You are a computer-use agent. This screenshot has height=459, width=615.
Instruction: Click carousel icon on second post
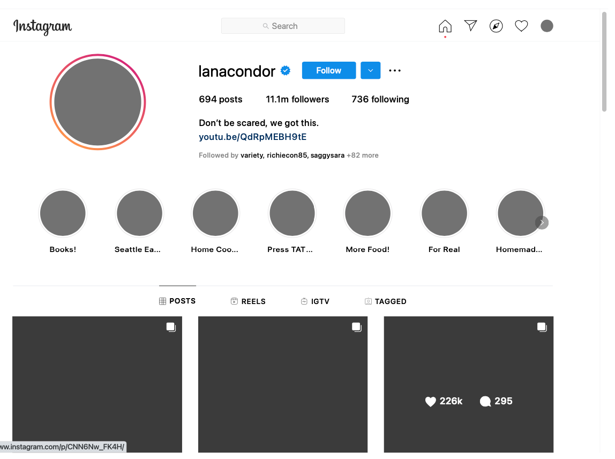(356, 327)
